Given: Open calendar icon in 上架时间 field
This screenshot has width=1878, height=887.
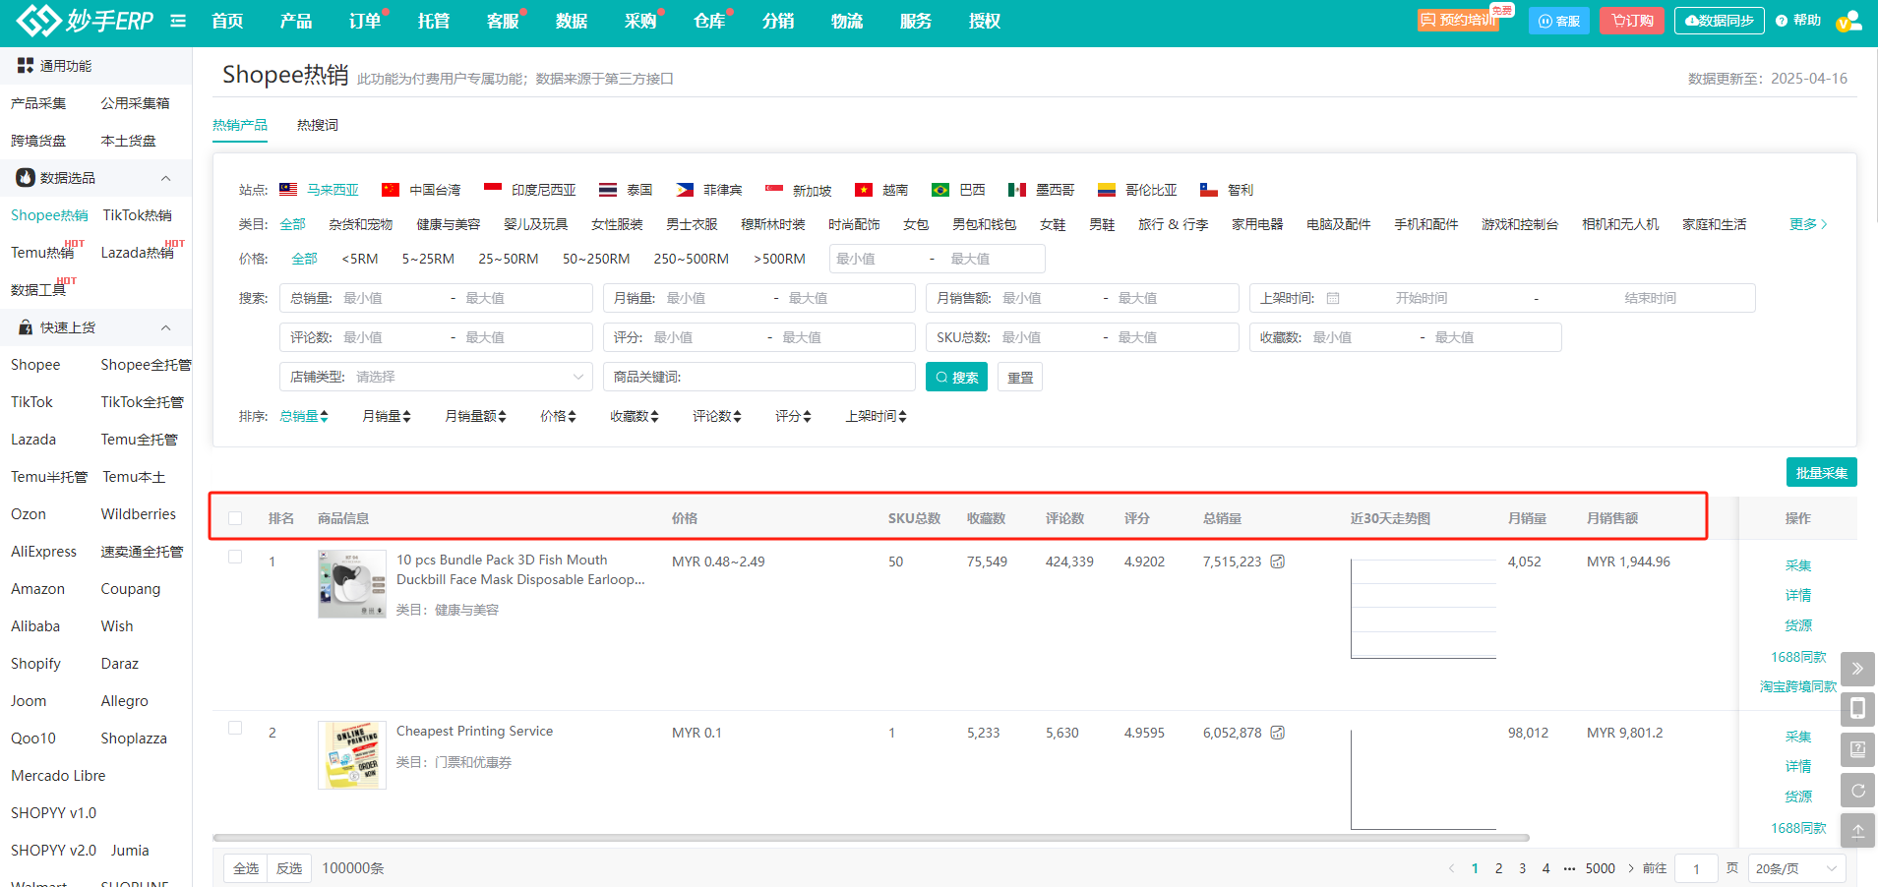Looking at the screenshot, I should point(1333,298).
